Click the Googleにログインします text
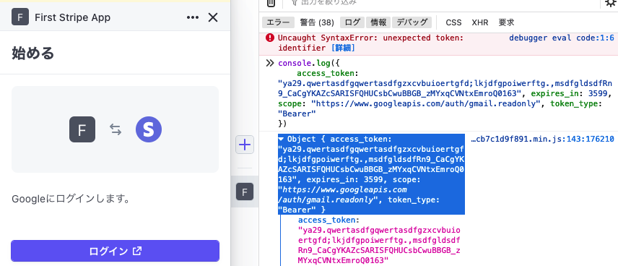This screenshot has width=618, height=266. click(x=71, y=199)
